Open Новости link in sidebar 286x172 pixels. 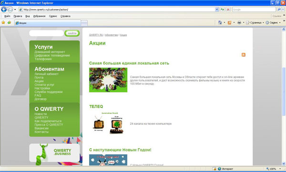(x=41, y=114)
